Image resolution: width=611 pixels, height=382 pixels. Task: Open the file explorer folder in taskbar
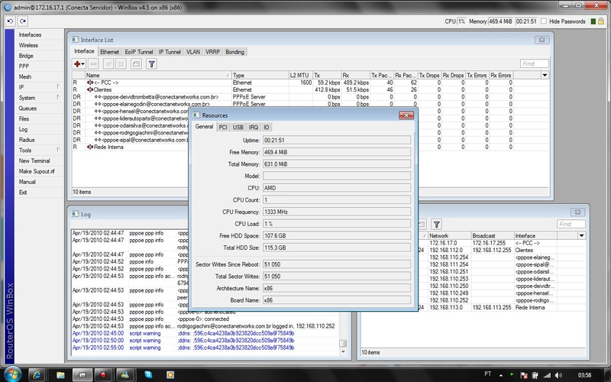tap(60, 375)
